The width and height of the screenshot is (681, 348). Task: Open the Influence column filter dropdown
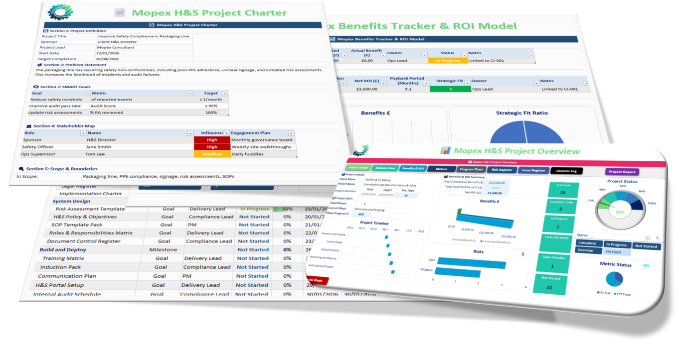tap(227, 133)
